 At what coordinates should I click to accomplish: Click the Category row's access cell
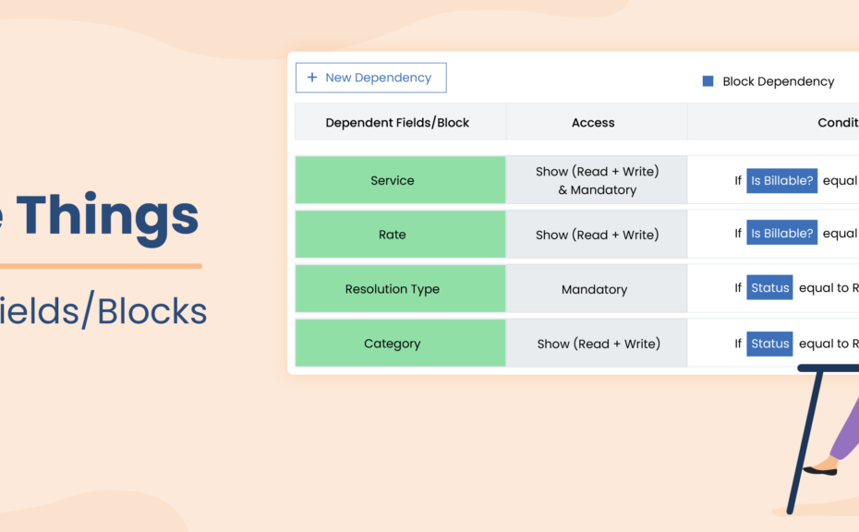(598, 344)
